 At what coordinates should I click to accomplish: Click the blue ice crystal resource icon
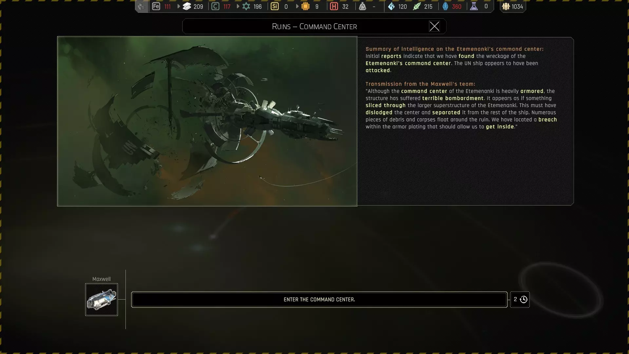click(391, 6)
